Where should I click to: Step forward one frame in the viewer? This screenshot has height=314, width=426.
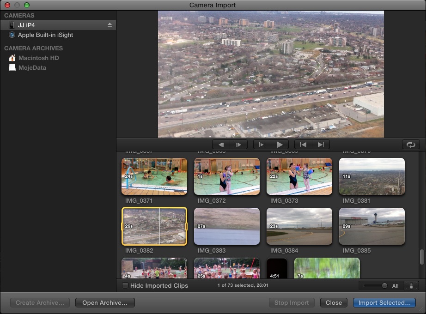click(x=238, y=145)
